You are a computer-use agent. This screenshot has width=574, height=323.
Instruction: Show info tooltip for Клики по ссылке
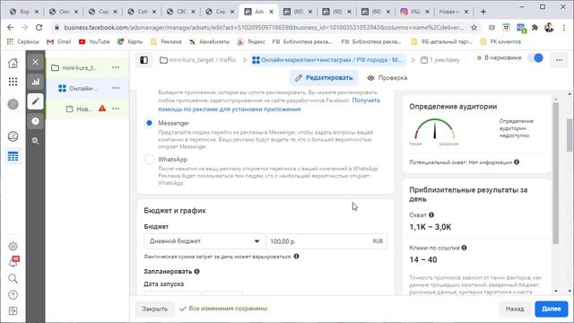tap(465, 248)
